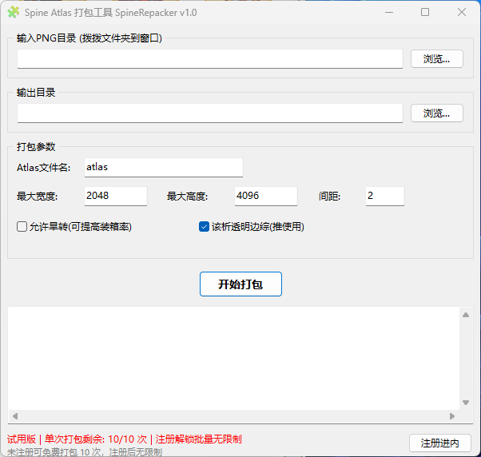Image resolution: width=481 pixels, height=457 pixels.
Task: Click the SpineRepacker puzzle app icon
Action: coord(14,13)
